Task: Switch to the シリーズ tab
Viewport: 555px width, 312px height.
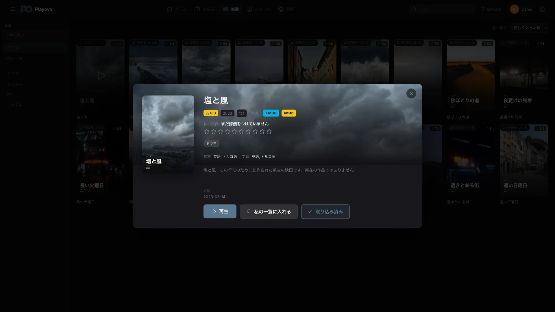Action: pos(258,9)
